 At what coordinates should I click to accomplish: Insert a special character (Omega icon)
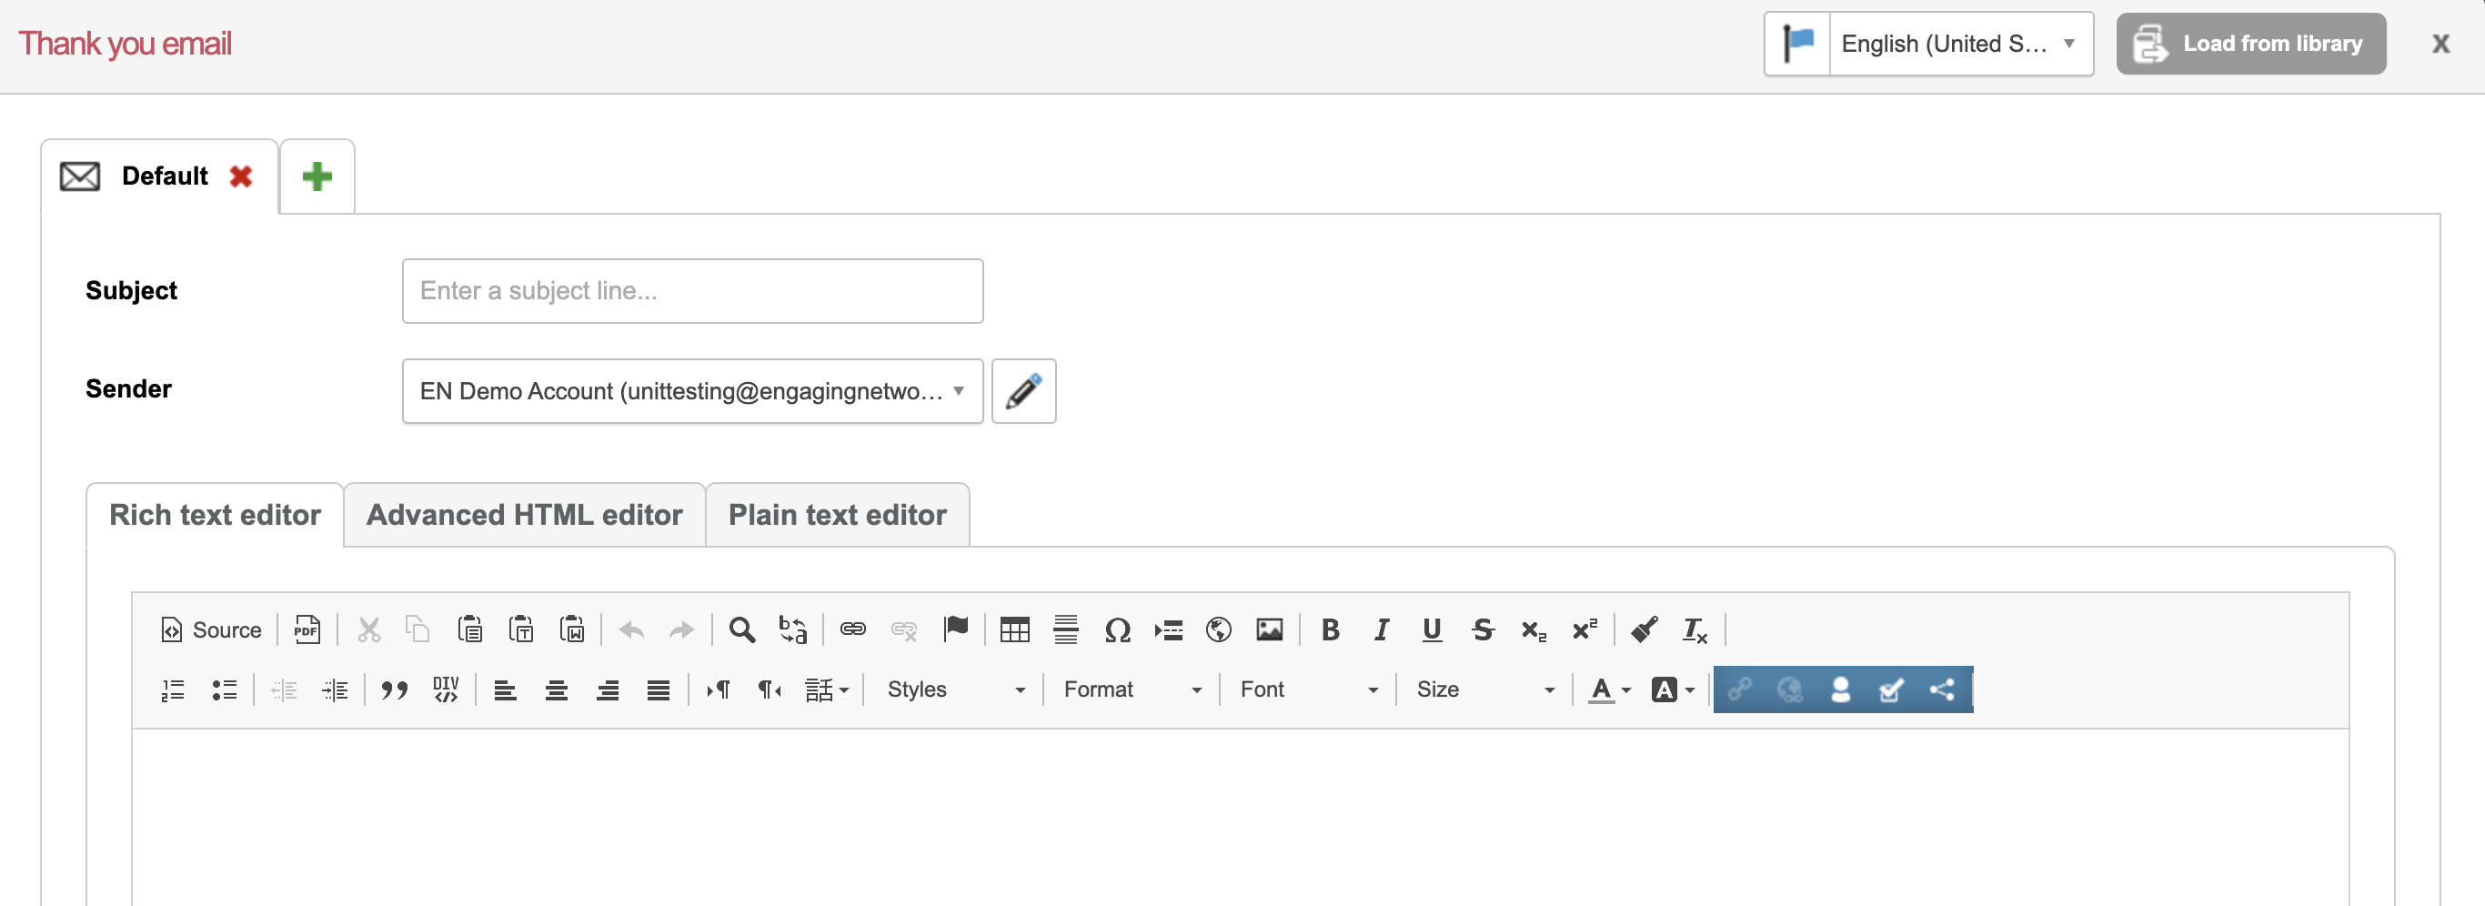tap(1116, 630)
